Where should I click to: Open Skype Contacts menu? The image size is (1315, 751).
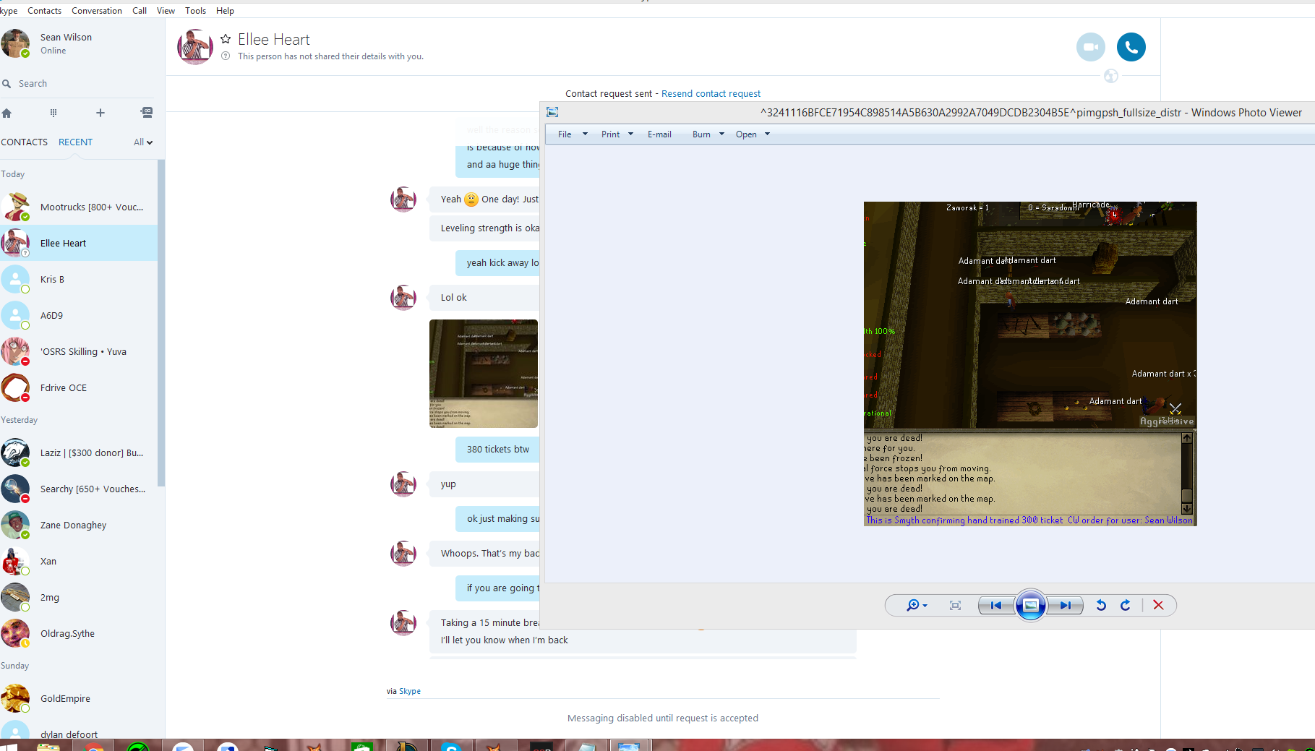tap(44, 11)
